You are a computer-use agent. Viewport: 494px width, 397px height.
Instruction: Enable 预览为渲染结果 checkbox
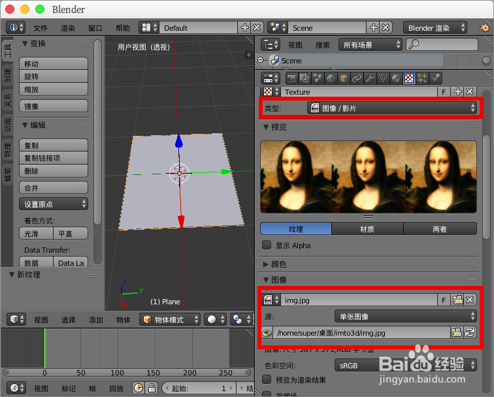267,379
